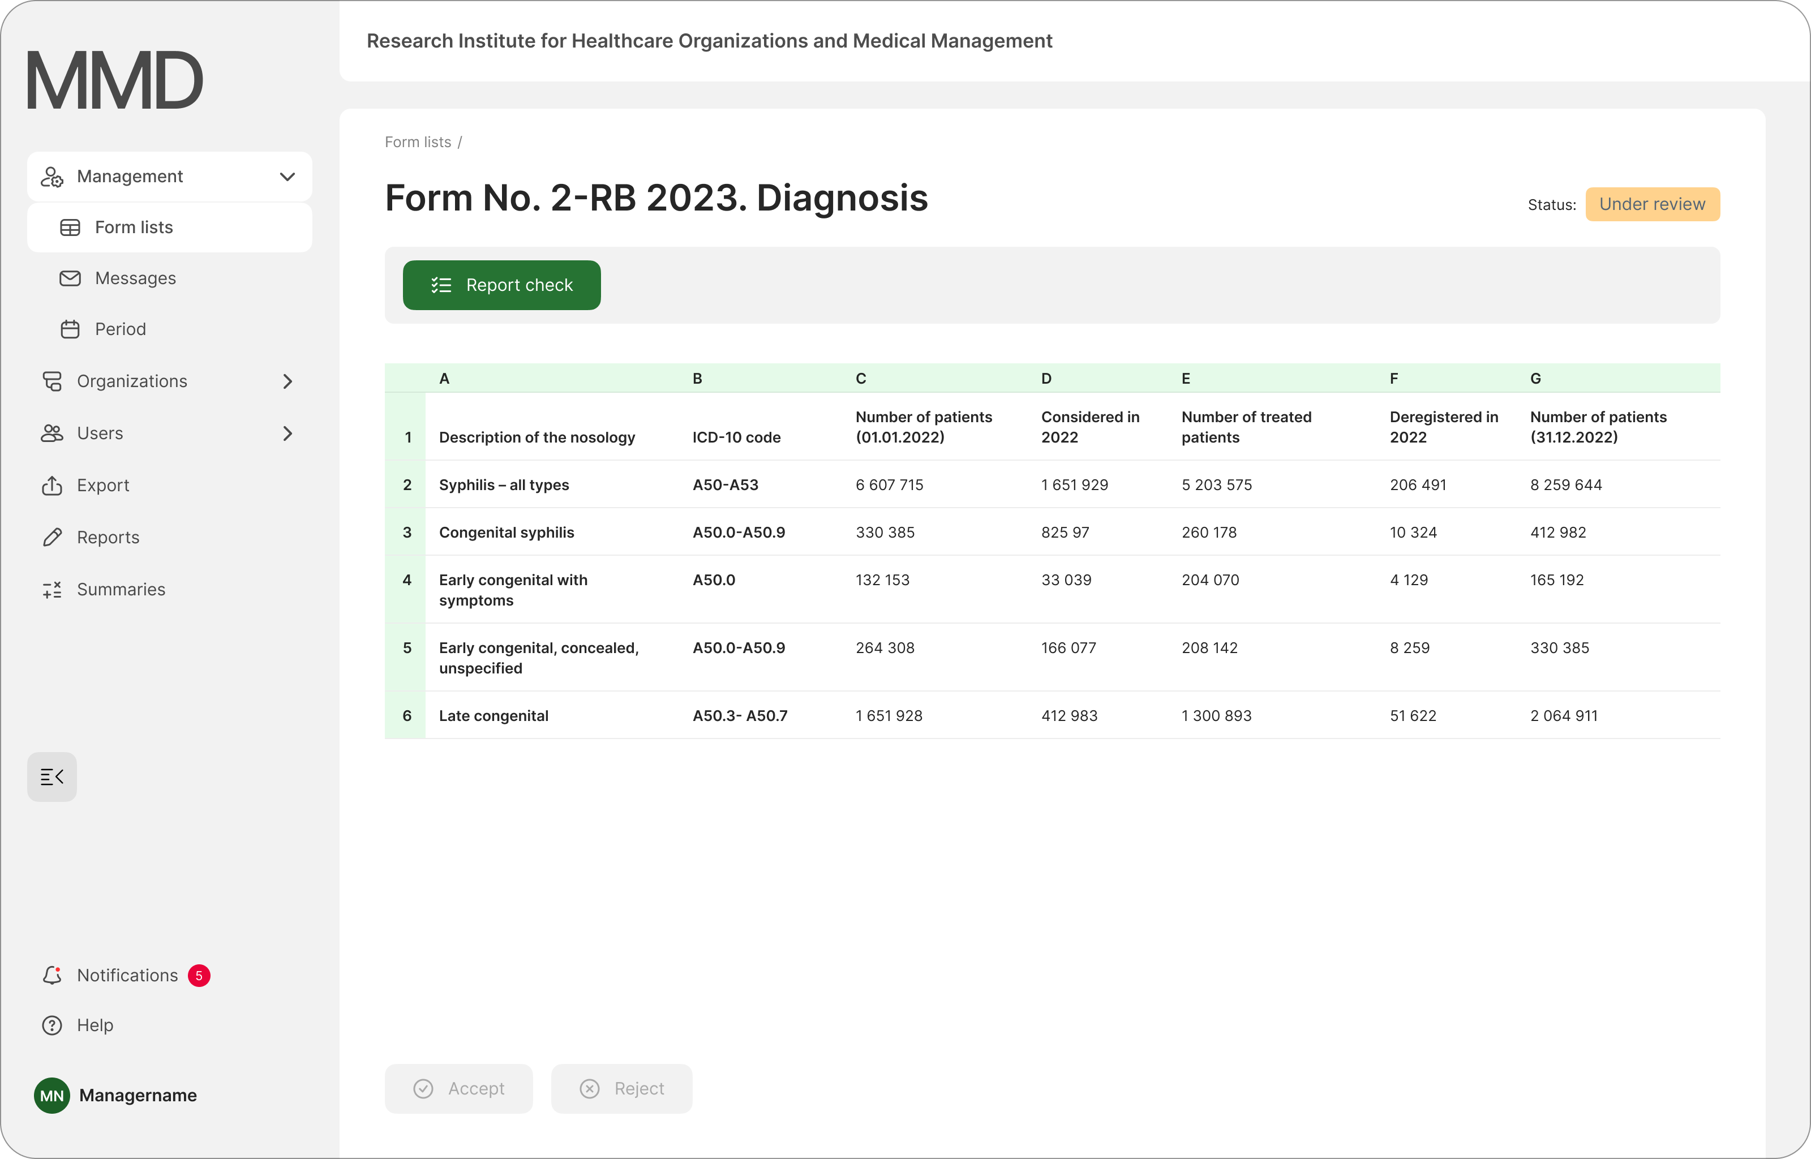The height and width of the screenshot is (1159, 1811).
Task: Select row 2 Syphilis all types
Action: 503,486
